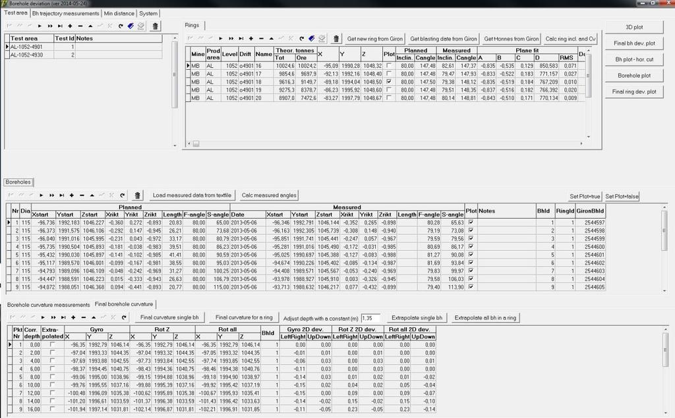Uncheck Plot checkbox for ring 18

[389, 82]
